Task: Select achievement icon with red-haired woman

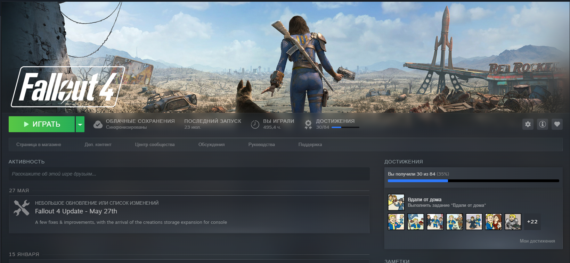Action: click(x=494, y=222)
